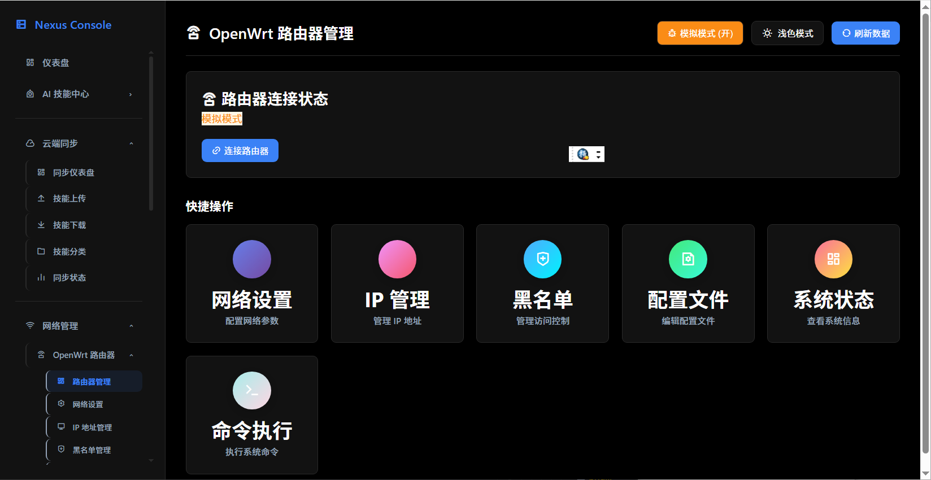Open the 命令执行 quick action card

tap(252, 415)
